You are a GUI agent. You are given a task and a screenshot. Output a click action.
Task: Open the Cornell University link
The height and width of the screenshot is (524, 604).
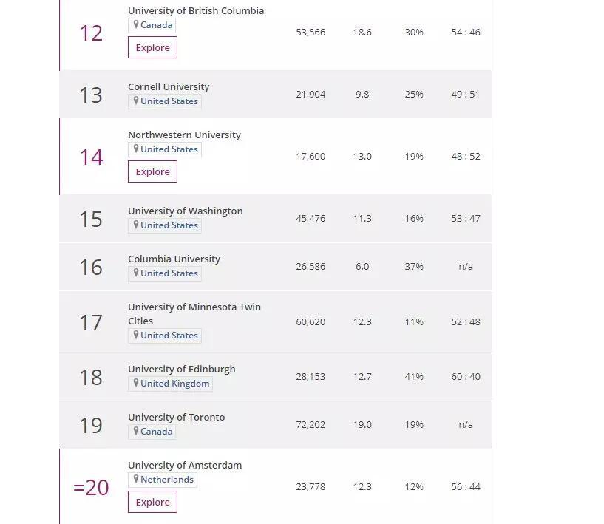pyautogui.click(x=169, y=86)
